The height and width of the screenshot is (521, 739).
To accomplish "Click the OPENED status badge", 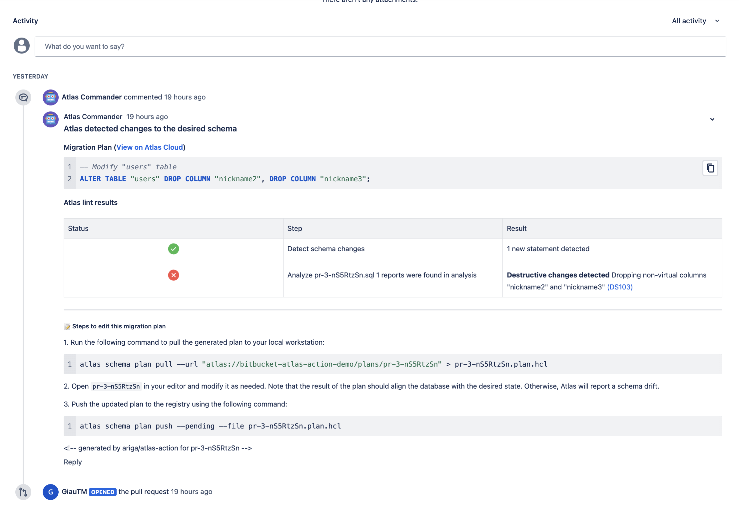I will [102, 492].
